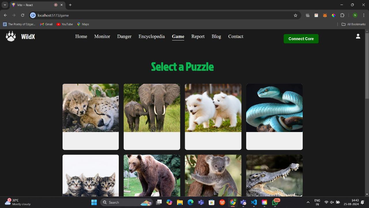Viewport: 369px width, 208px height.
Task: Open Task View from the taskbar
Action: [159, 202]
